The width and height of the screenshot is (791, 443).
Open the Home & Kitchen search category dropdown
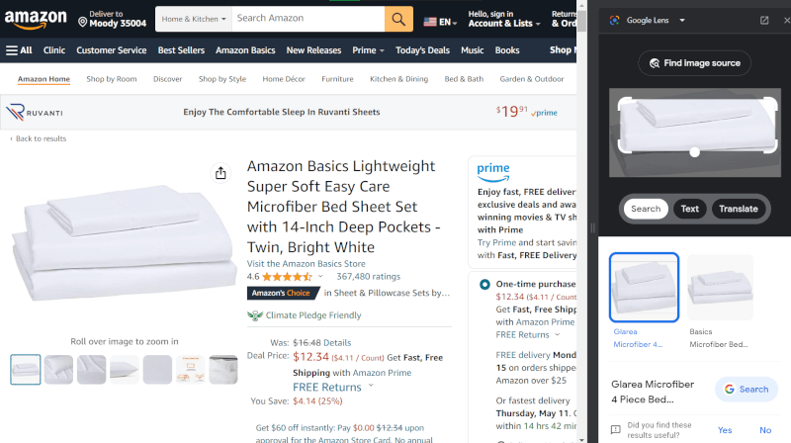(194, 19)
